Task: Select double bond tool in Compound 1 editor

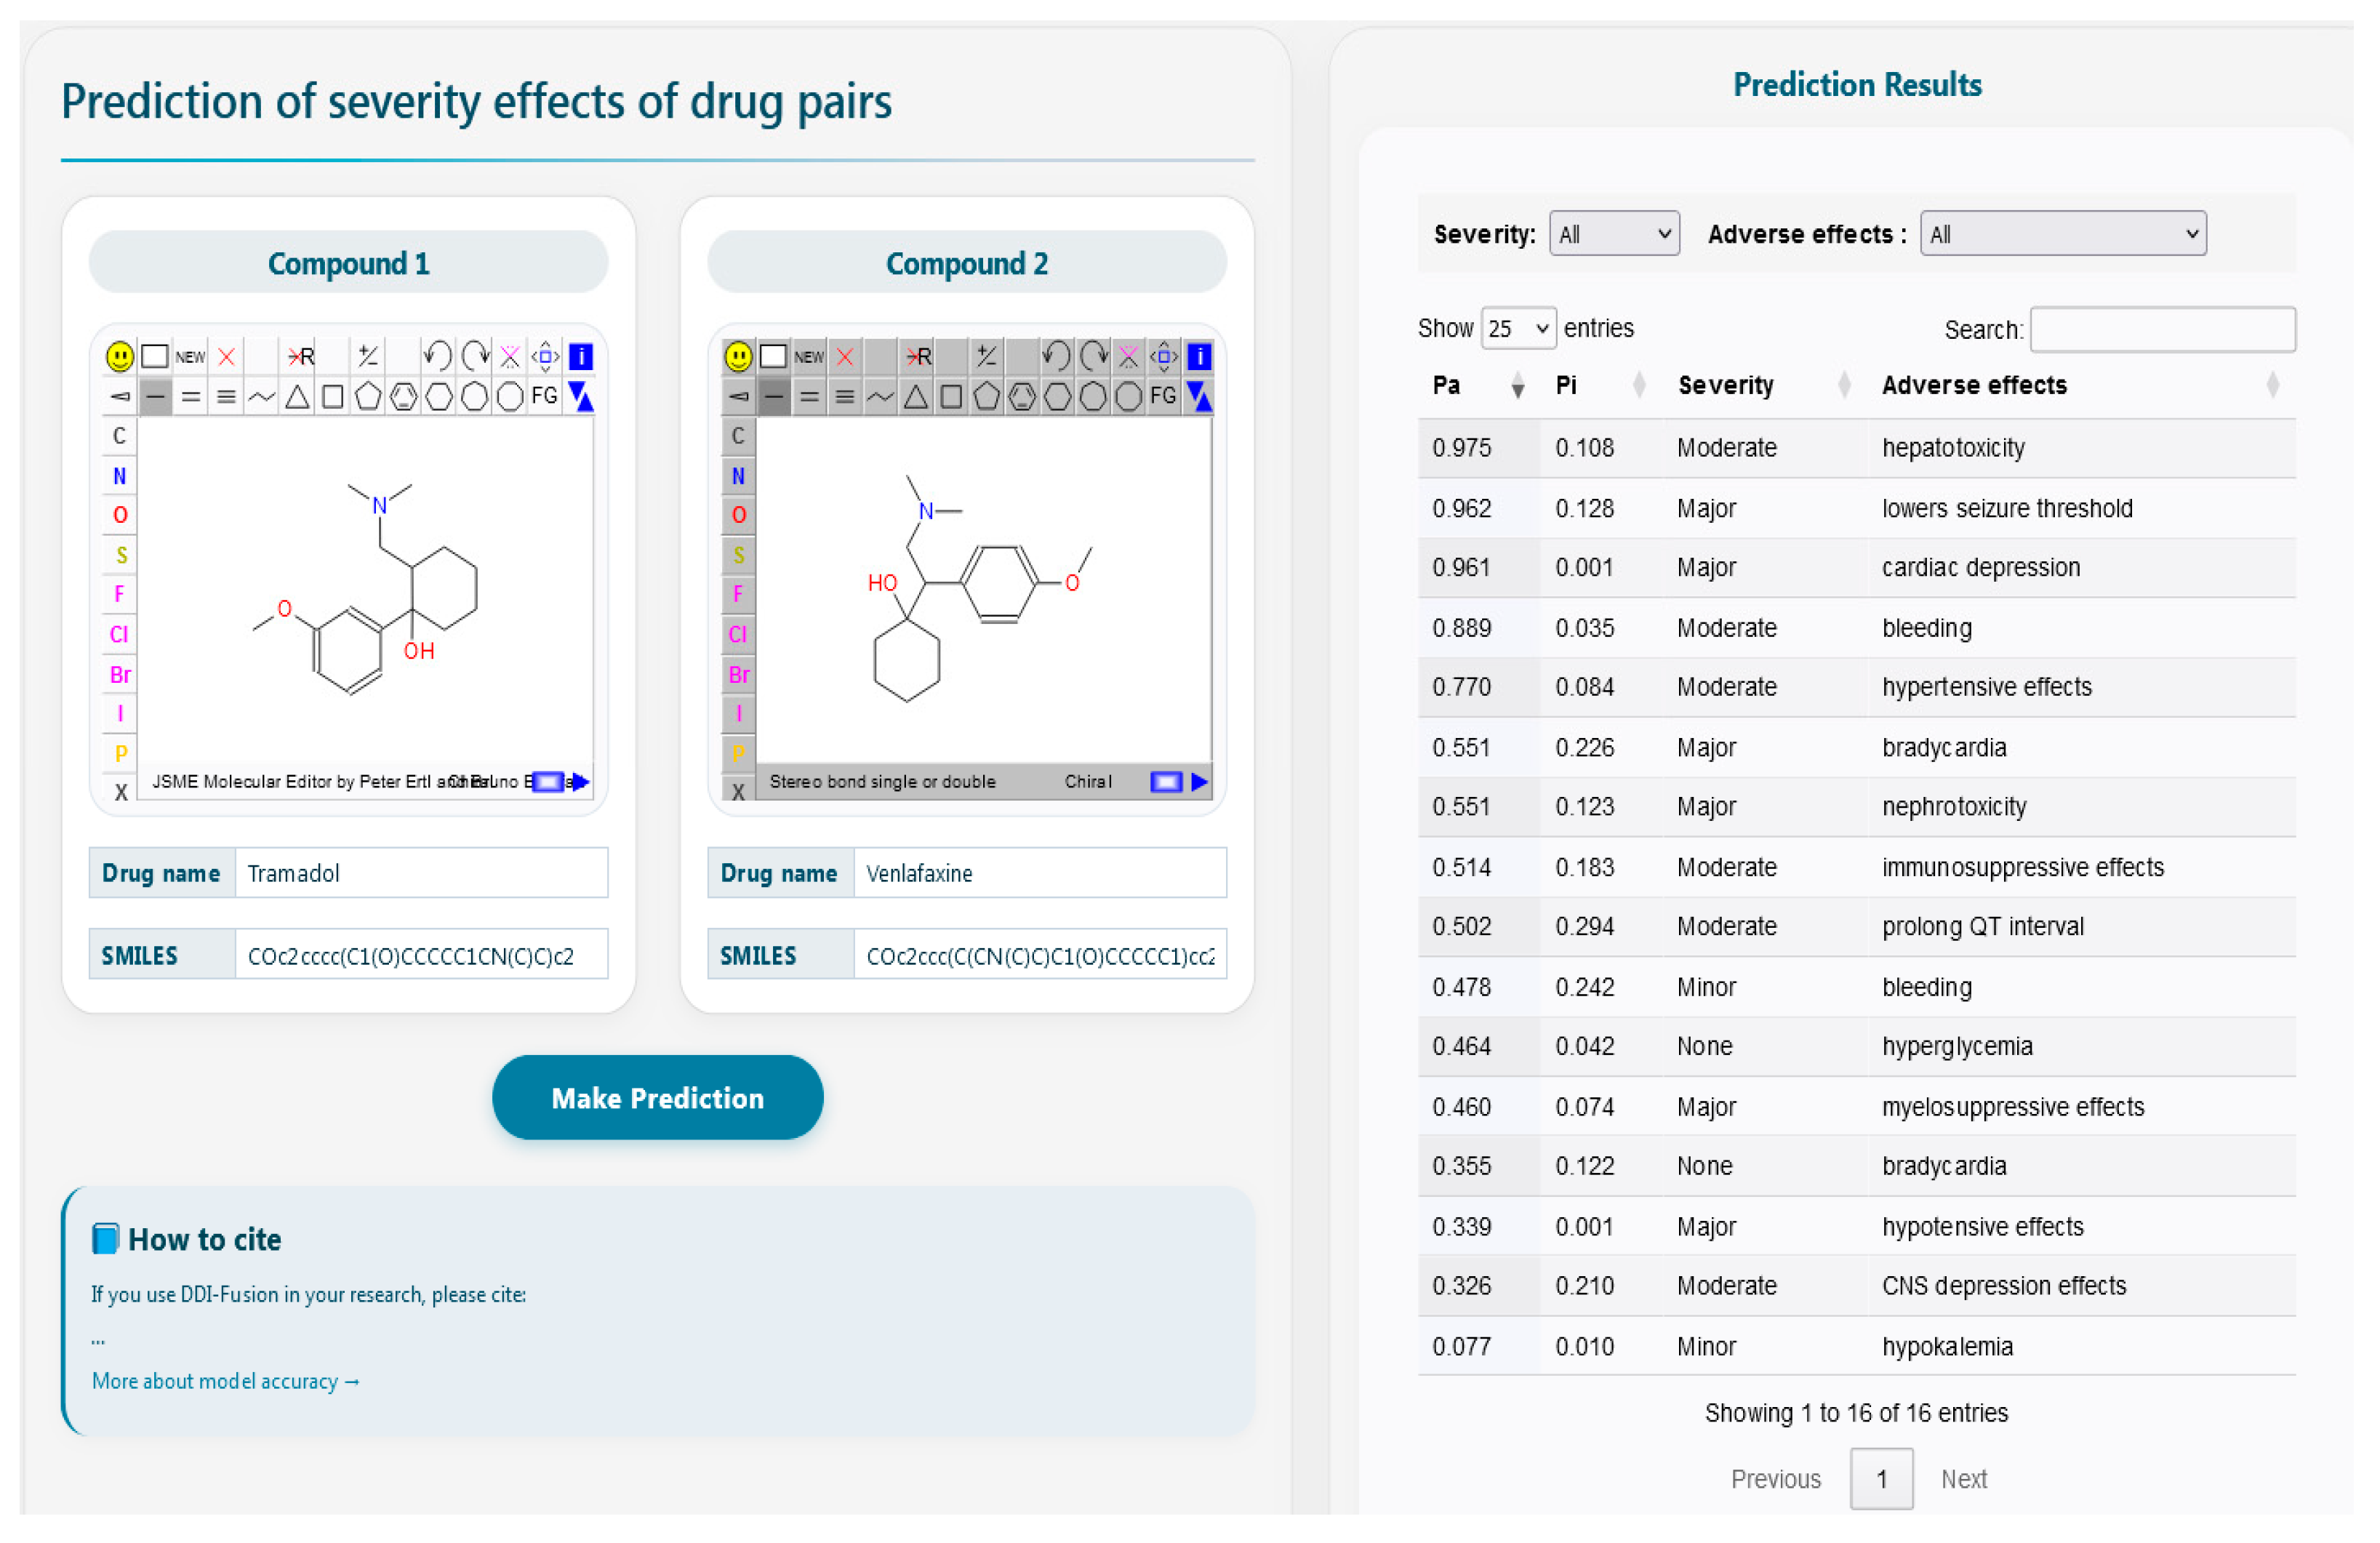Action: [x=190, y=397]
